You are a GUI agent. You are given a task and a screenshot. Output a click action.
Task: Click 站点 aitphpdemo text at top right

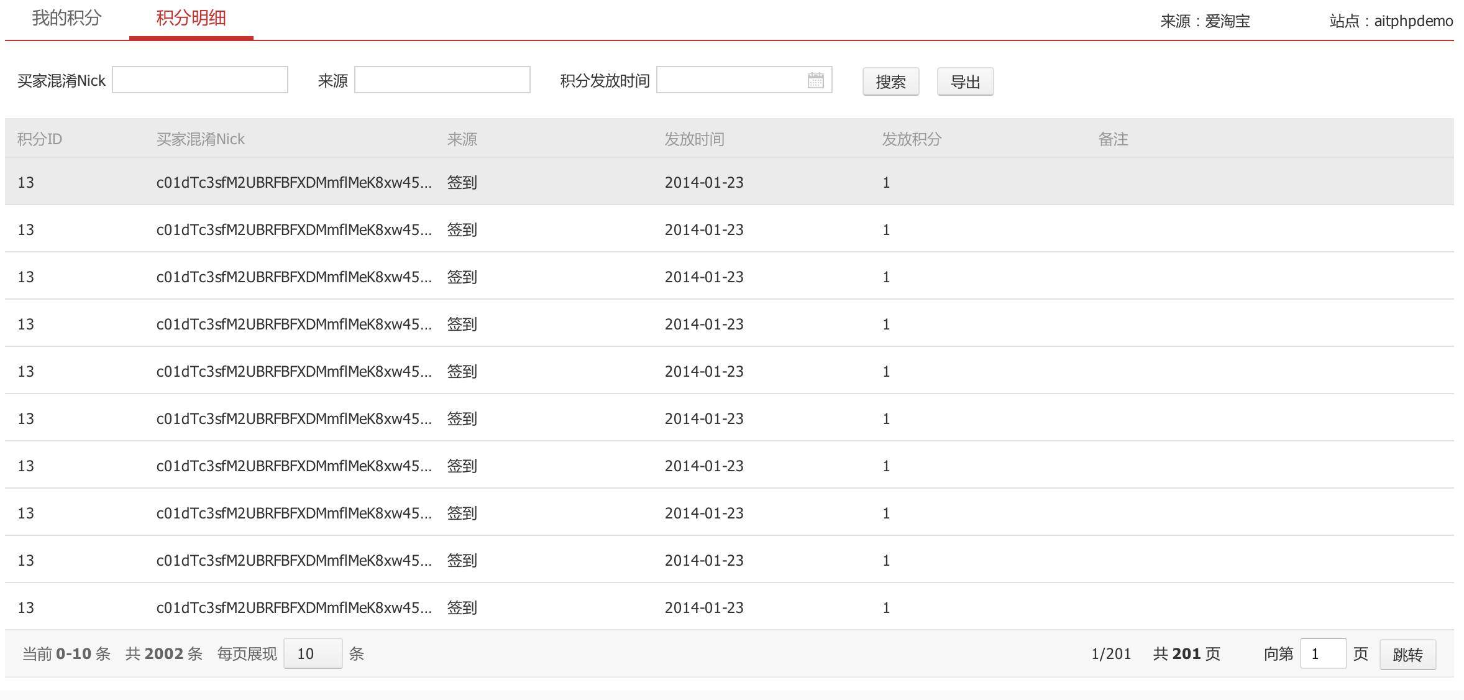click(x=1391, y=21)
